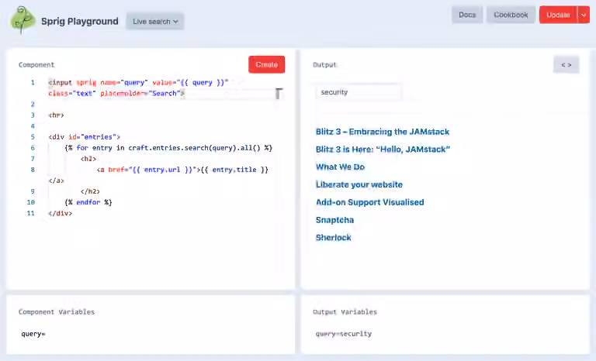Image resolution: width=596 pixels, height=361 pixels.
Task: Toggle output source view with < > button
Action: [567, 64]
